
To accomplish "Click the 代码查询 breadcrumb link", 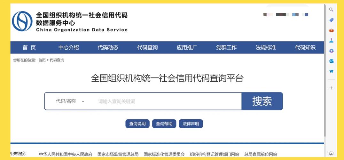I will click(57, 60).
